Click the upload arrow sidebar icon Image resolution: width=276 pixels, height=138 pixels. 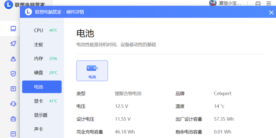coord(13,89)
